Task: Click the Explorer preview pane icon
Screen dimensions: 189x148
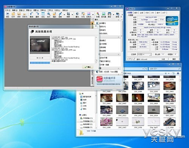Action: point(173,73)
